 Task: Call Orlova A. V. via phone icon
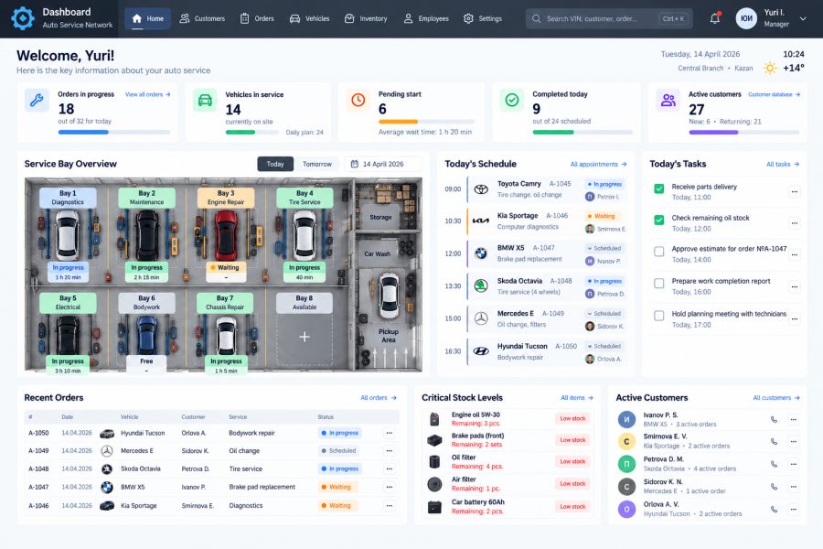click(x=774, y=509)
